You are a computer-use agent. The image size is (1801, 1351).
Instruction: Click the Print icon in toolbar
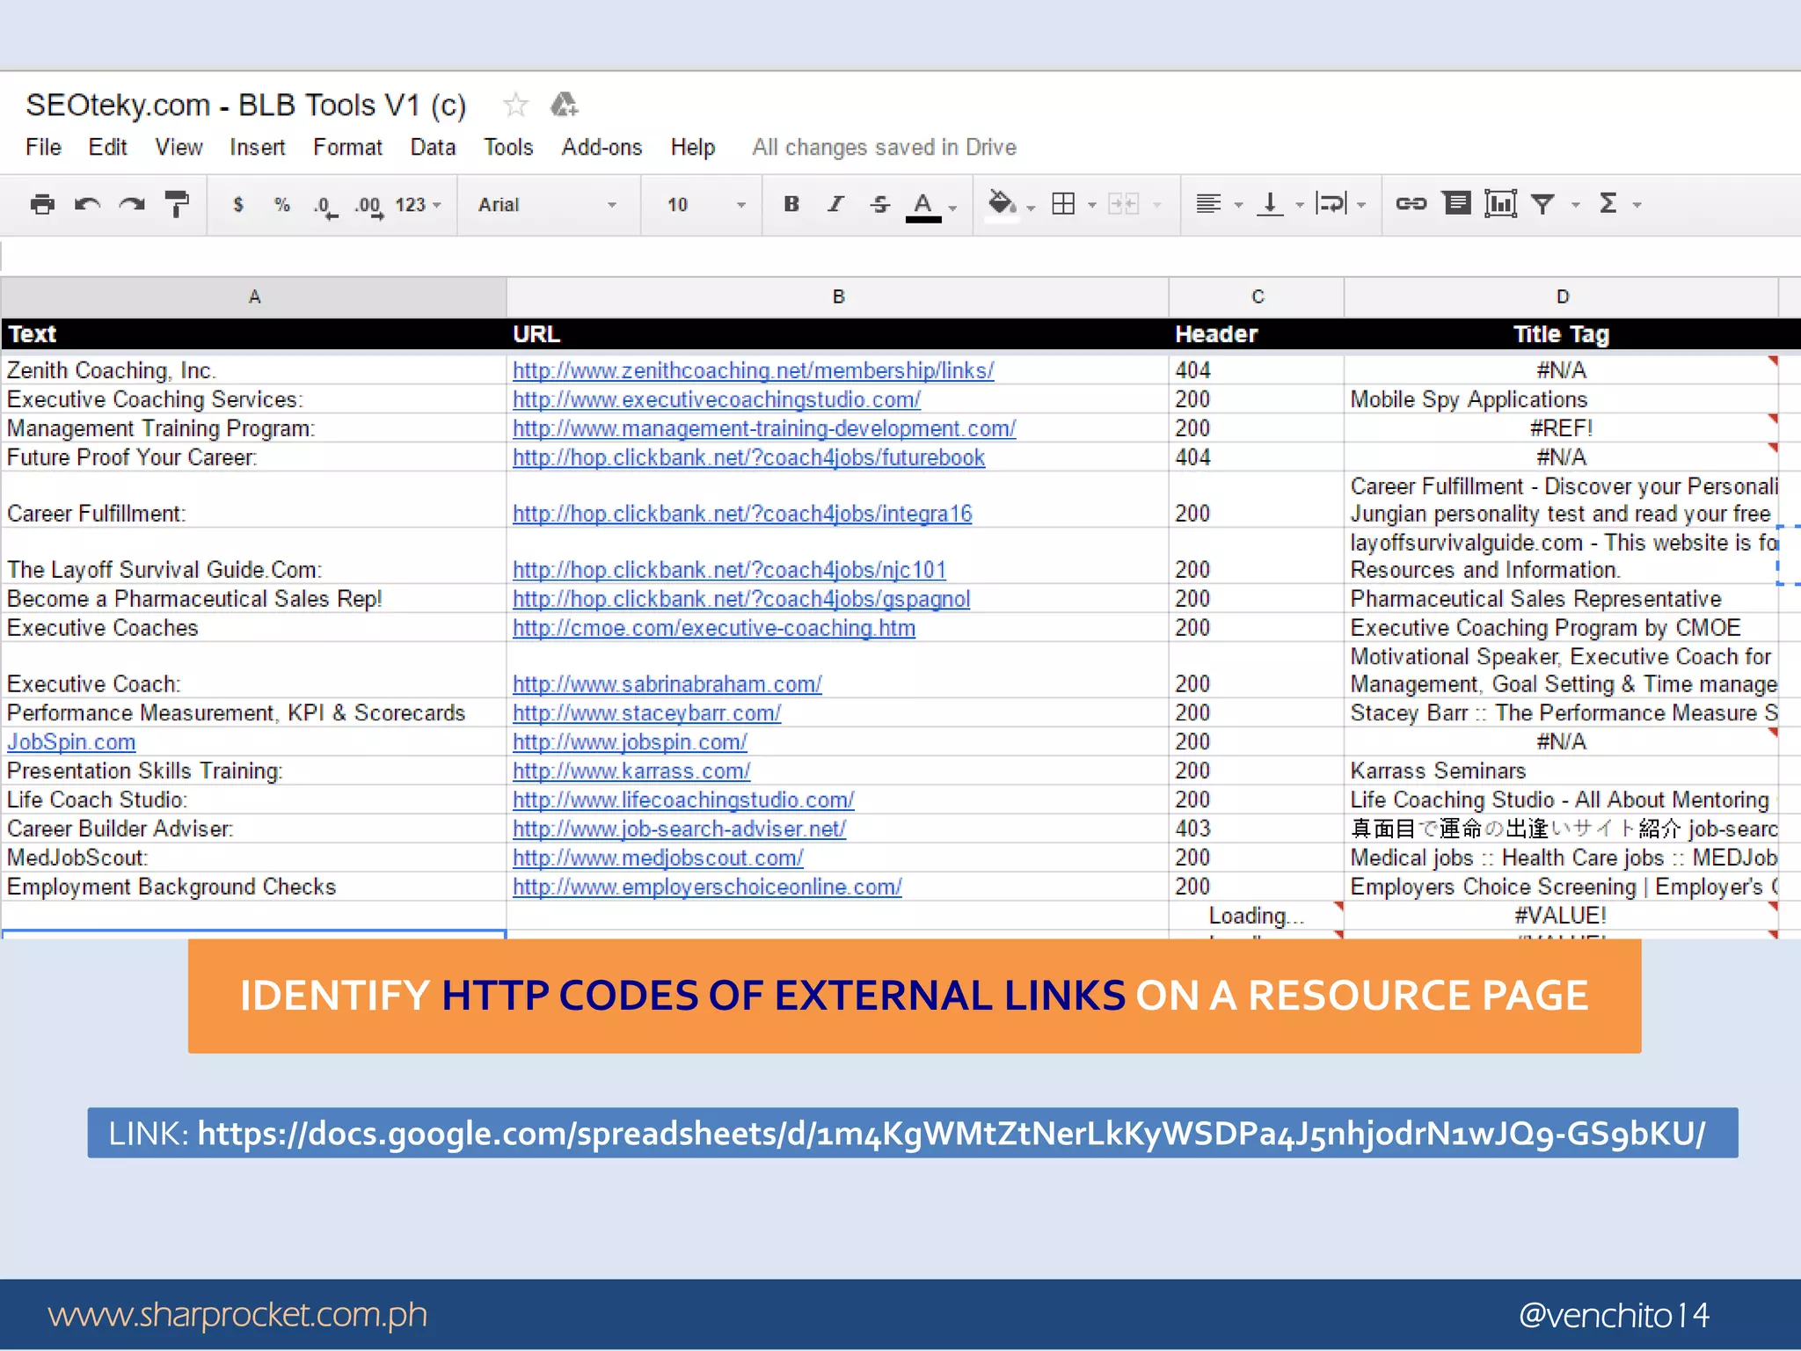[x=42, y=204]
